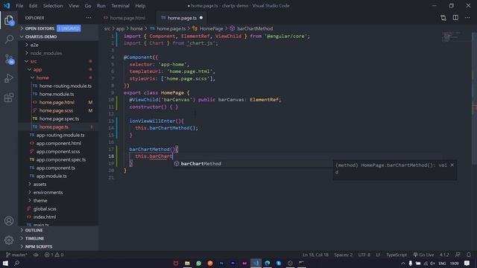The width and height of the screenshot is (477, 268).
Task: Open the Edit menu
Action: (33, 6)
